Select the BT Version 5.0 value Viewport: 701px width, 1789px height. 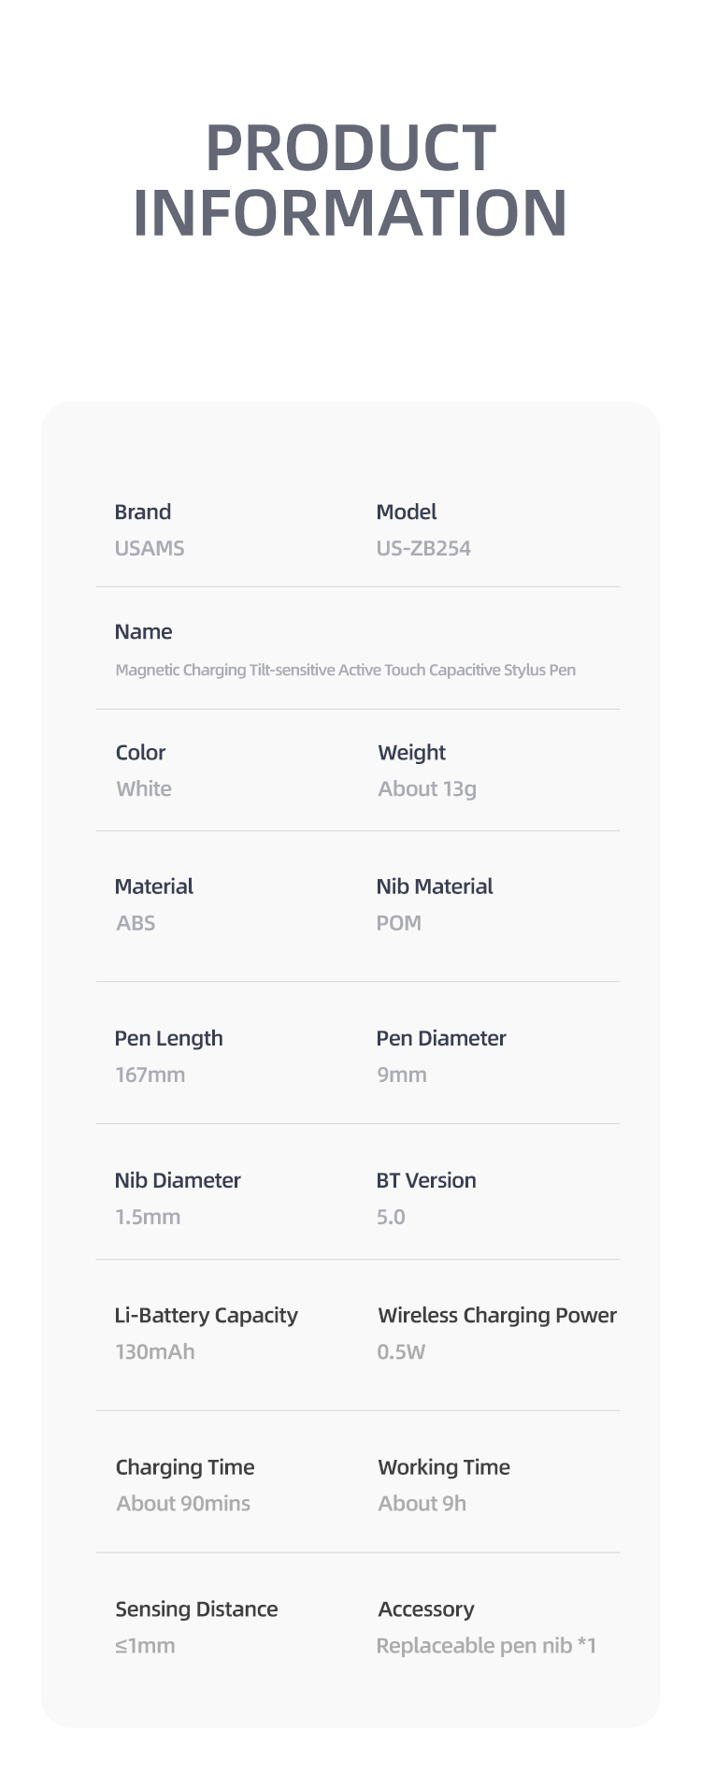[391, 1217]
